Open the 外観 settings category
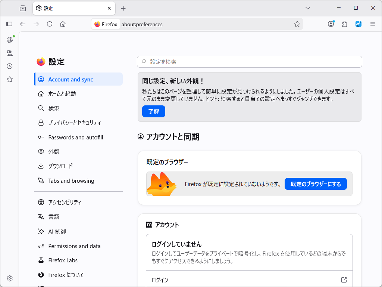 [78, 152]
